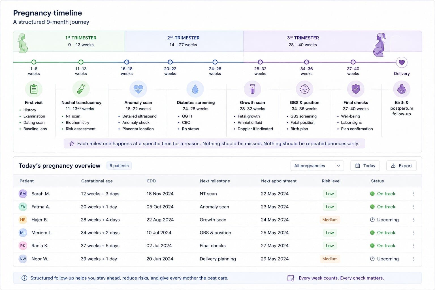The height and width of the screenshot is (290, 435).
Task: Sort by the Next milestone column header
Action: click(x=215, y=181)
